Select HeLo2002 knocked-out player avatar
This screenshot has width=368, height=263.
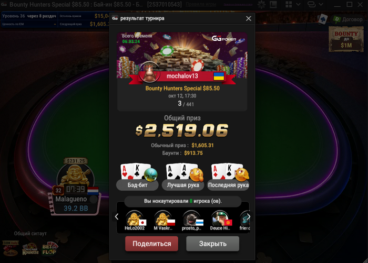click(135, 221)
